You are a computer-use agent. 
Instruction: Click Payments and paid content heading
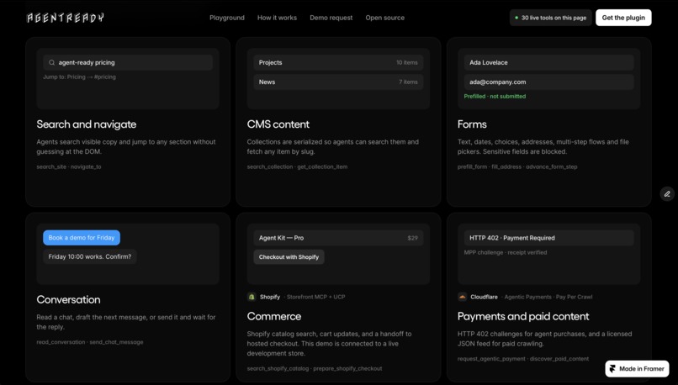point(523,316)
